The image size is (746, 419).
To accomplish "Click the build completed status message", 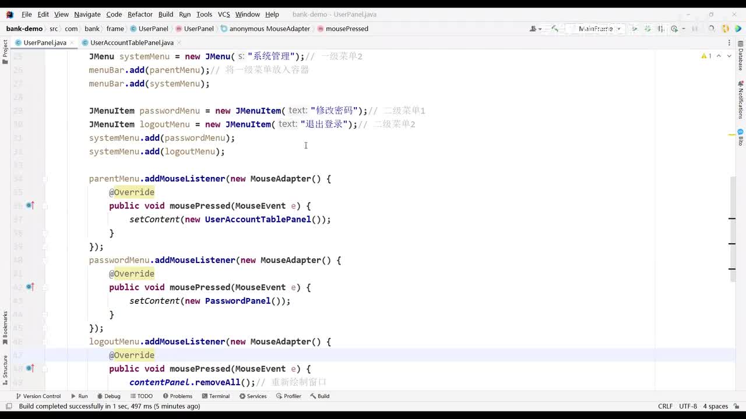I will point(110,406).
